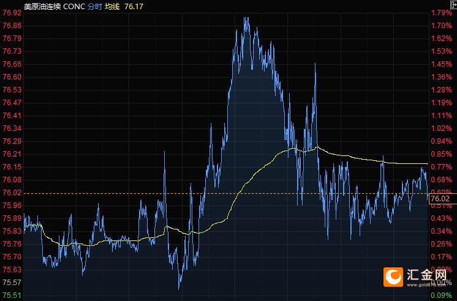Select the 美原油连续 CONC chart title
The height and width of the screenshot is (301, 457).
point(54,6)
